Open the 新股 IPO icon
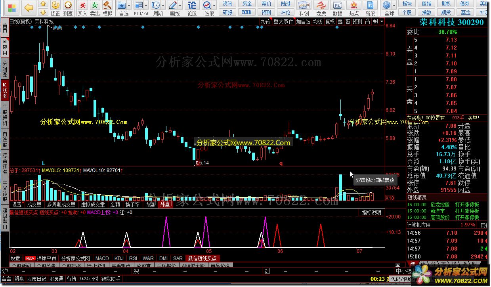The image size is (491, 287). (371, 5)
